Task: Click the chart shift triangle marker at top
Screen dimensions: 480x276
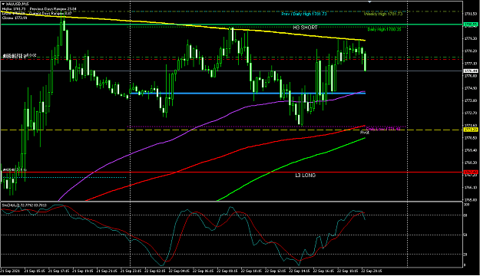Action: click(369, 2)
